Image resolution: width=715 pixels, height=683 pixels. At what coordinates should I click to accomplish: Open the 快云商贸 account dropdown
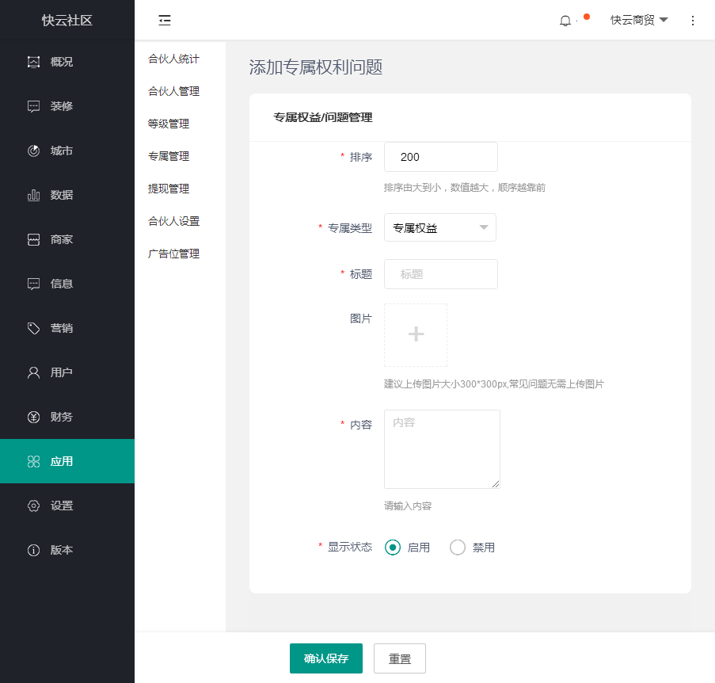pos(638,21)
